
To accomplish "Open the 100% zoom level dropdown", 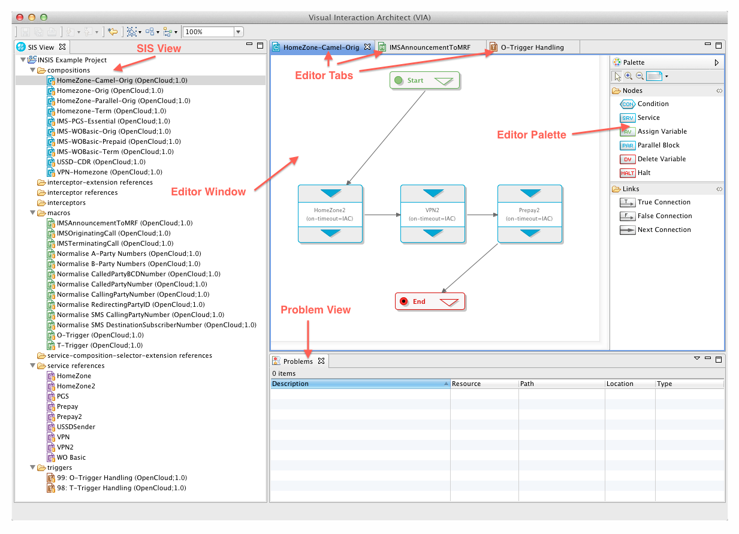I will [x=239, y=32].
